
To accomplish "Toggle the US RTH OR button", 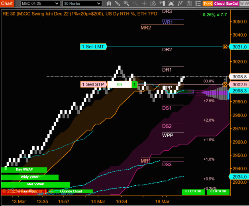I will [218, 191].
